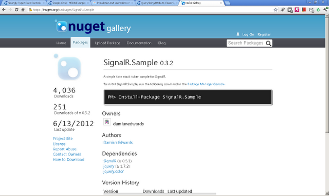Screen dimensions: 329x196
Task: Click the Register link
Action: 264,34
